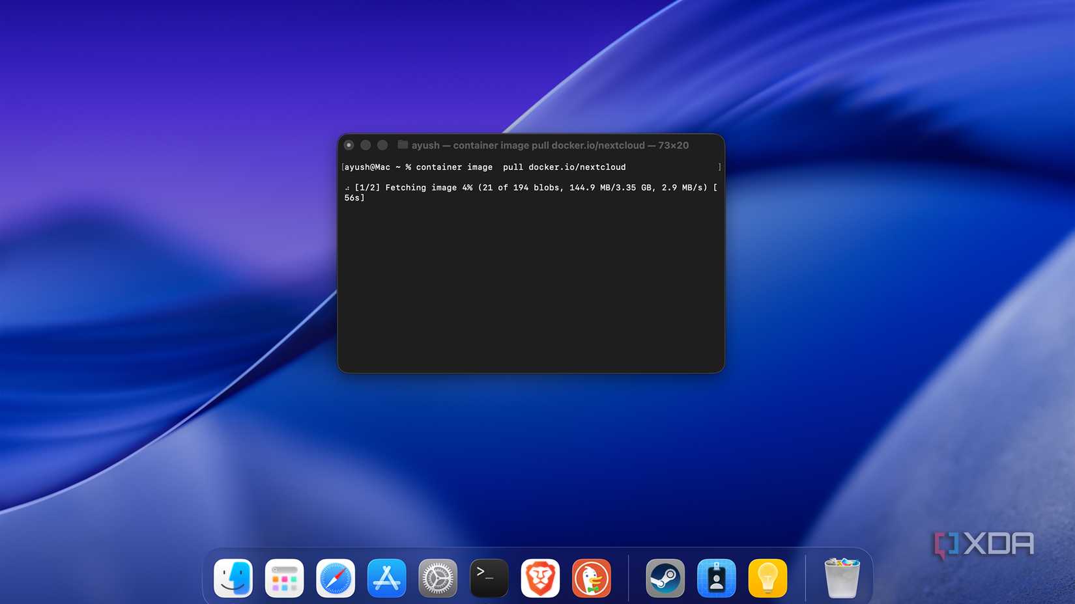This screenshot has width=1075, height=604.
Task: Open the DuckDuckGo browser
Action: (591, 577)
